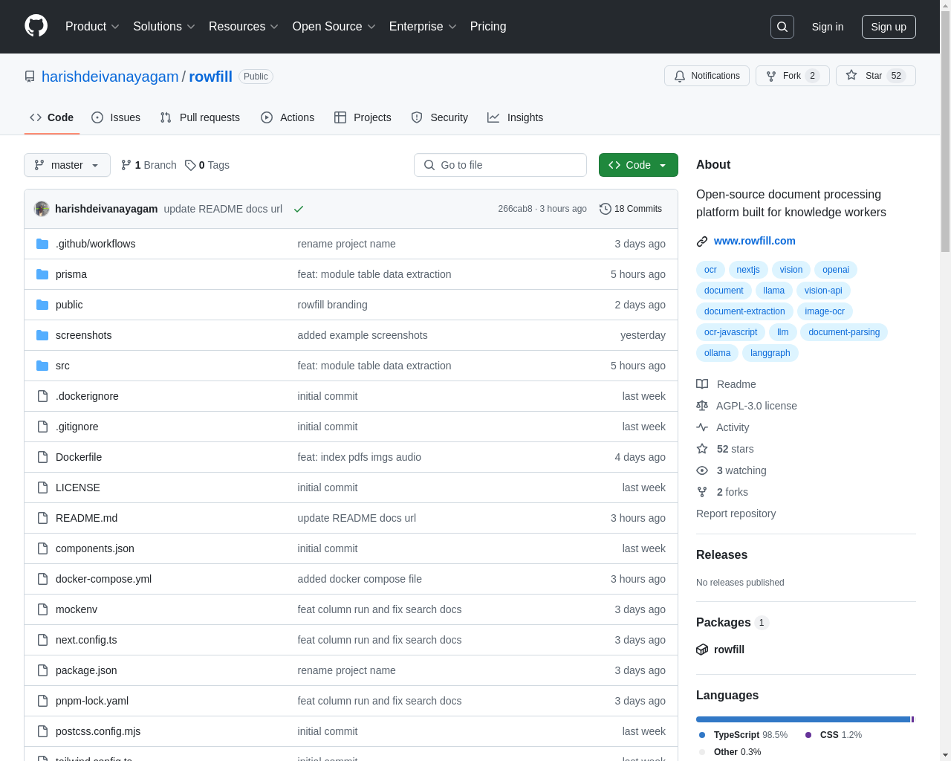Open the green Code dropdown
This screenshot has width=951, height=761.
pos(638,165)
